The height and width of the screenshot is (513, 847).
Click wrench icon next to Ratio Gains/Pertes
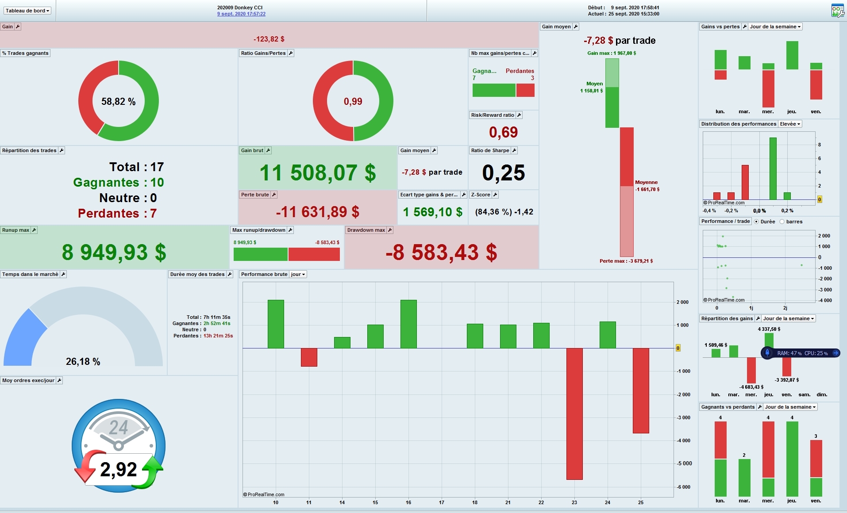click(x=291, y=53)
